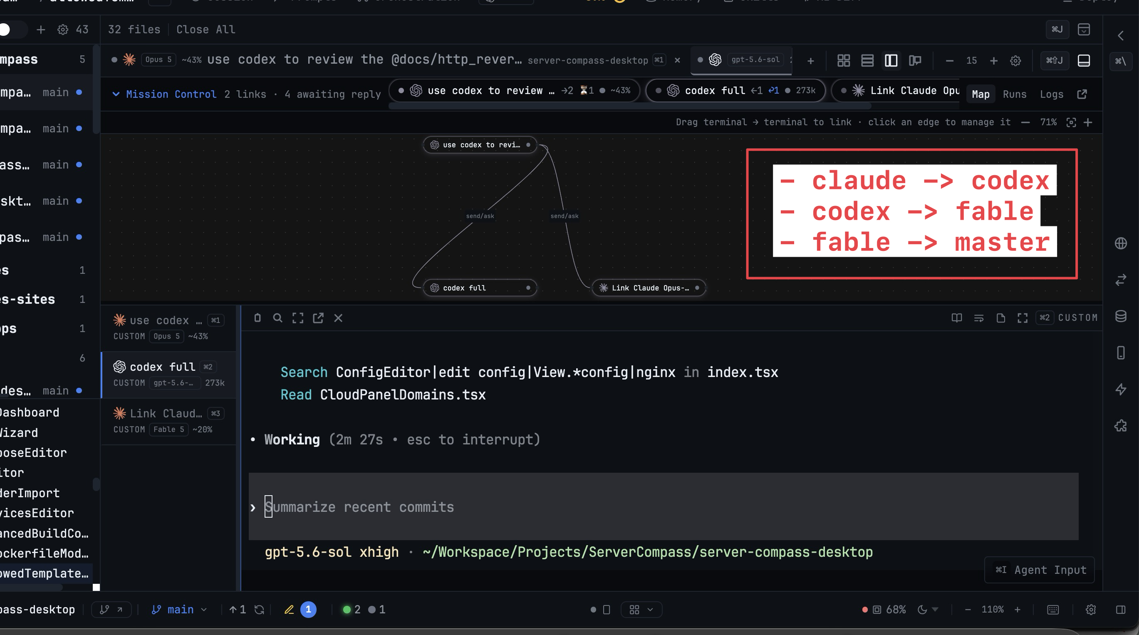Click the Agent Input button
Viewport: 1139px width, 635px height.
click(1039, 570)
